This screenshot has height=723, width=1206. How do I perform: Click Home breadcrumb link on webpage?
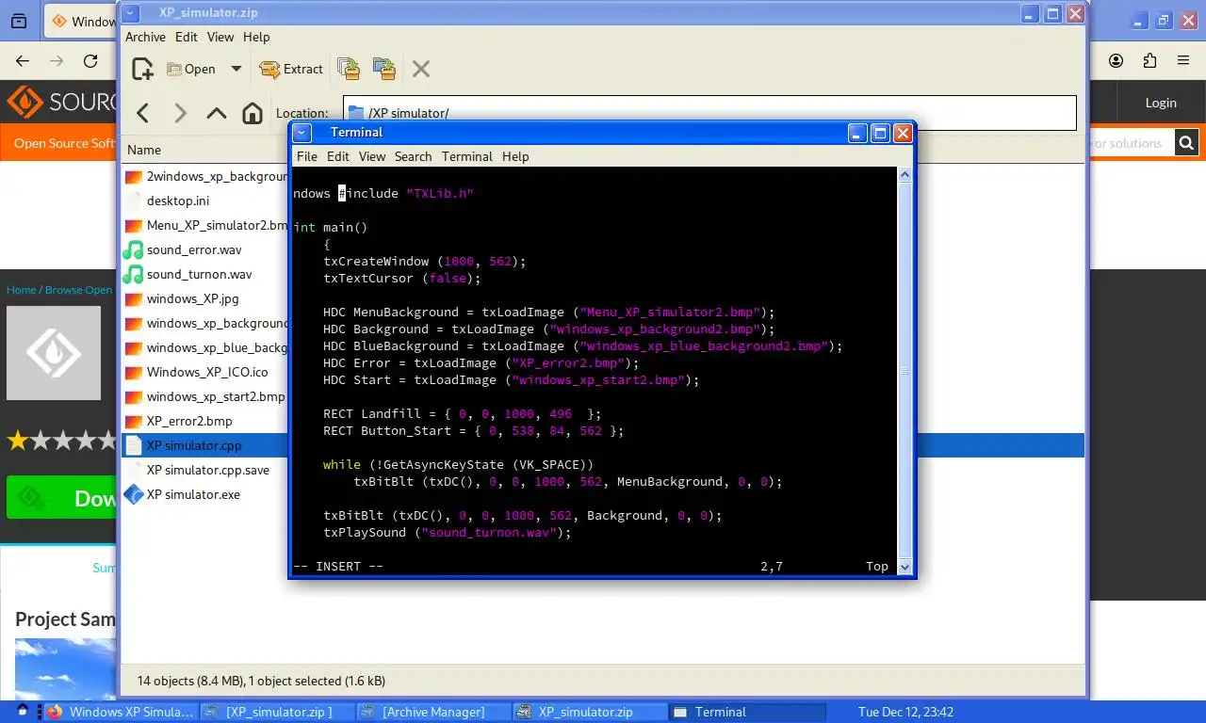tap(22, 290)
